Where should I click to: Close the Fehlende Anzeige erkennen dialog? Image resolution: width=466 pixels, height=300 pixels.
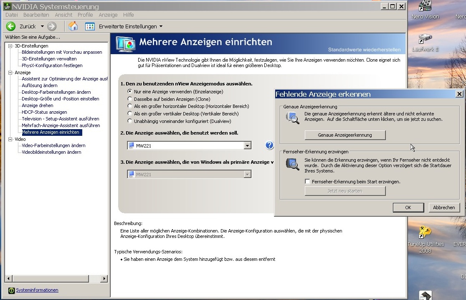coord(459,94)
